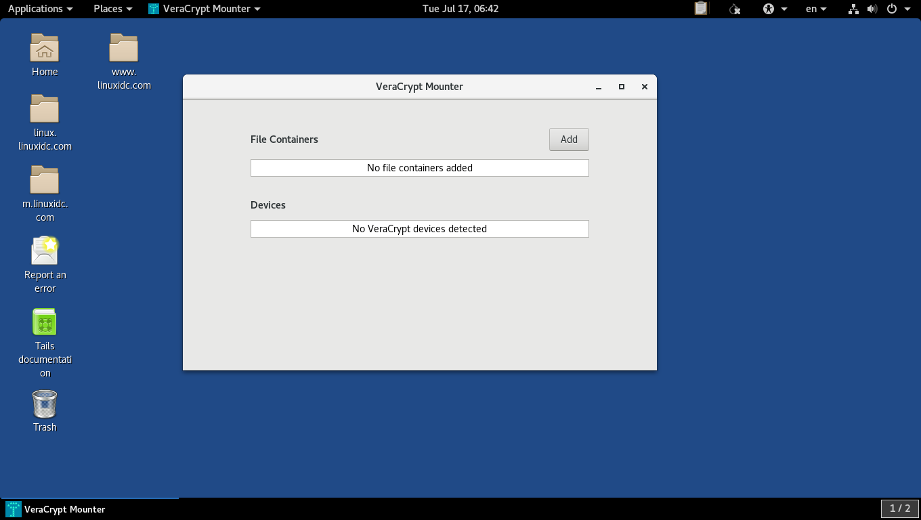Minimize the VeraCrypt Mounter window
The width and height of the screenshot is (921, 520).
[x=599, y=87]
